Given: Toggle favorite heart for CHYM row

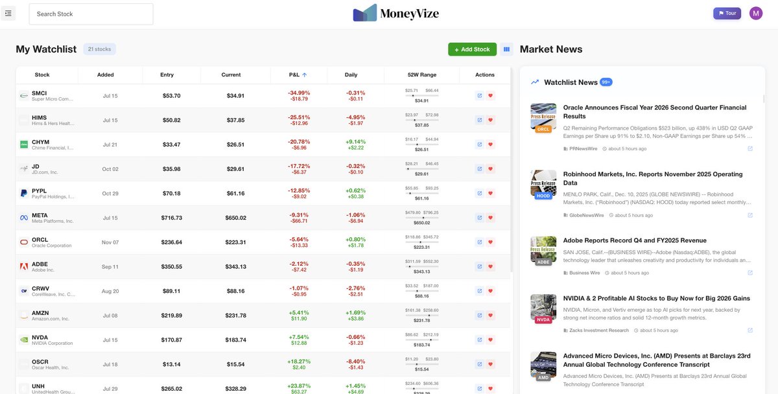Looking at the screenshot, I should [x=490, y=145].
